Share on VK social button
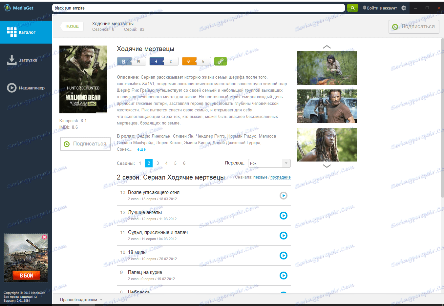This screenshot has width=444, height=306. click(132, 61)
